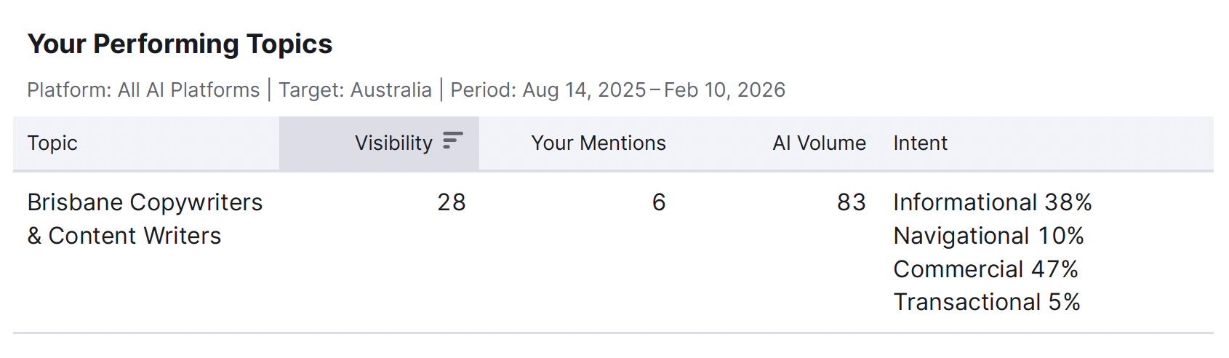The image size is (1229, 358).
Task: Click the Visibility value 28
Action: 451,202
